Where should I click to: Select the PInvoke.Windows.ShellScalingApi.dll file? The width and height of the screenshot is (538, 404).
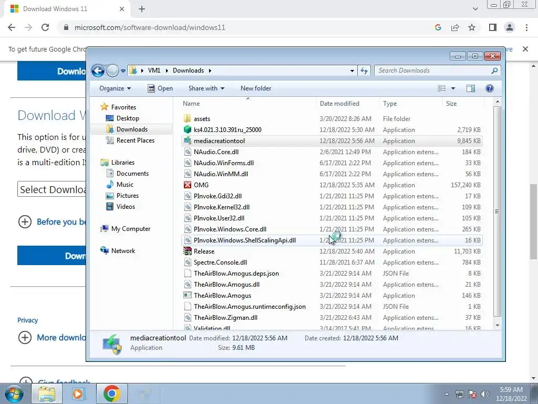point(332,240)
